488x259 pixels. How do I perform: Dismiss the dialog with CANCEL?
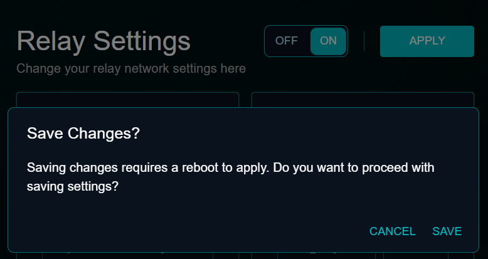[392, 231]
